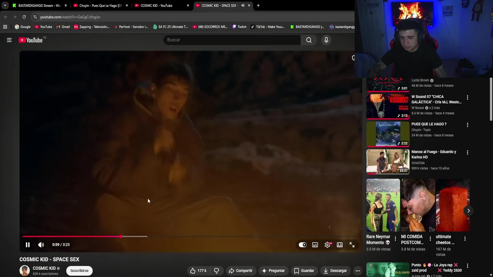Open a new browser tab
The height and width of the screenshot is (277, 493).
[x=258, y=6]
